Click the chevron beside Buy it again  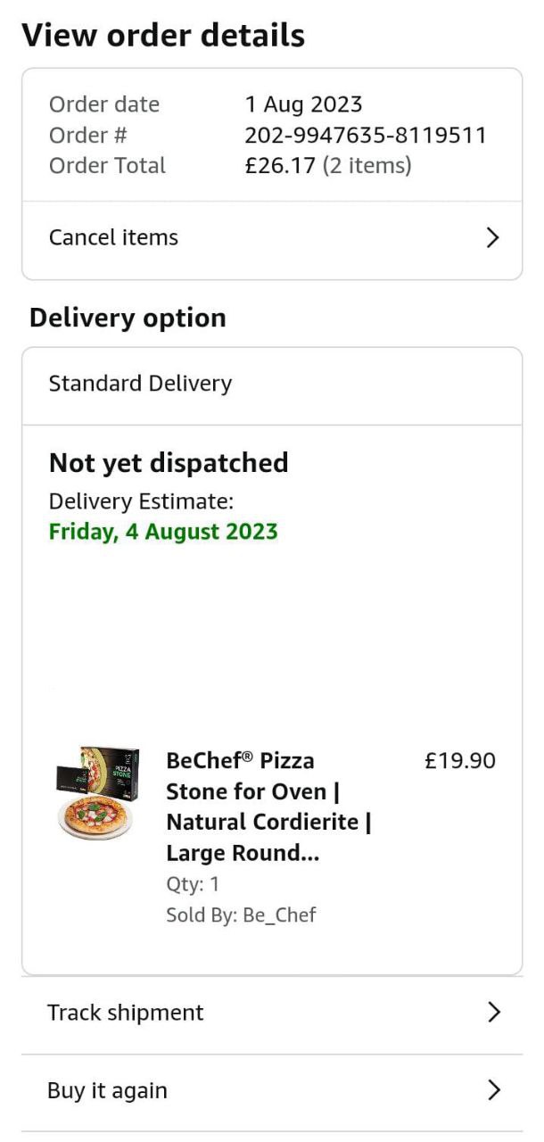493,1090
